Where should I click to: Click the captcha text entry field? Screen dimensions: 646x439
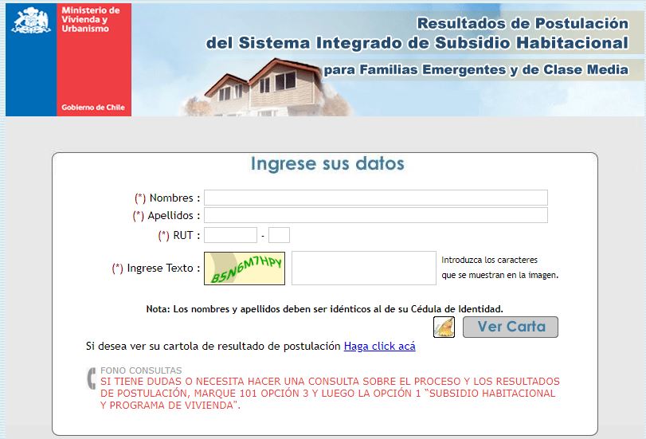click(x=363, y=268)
